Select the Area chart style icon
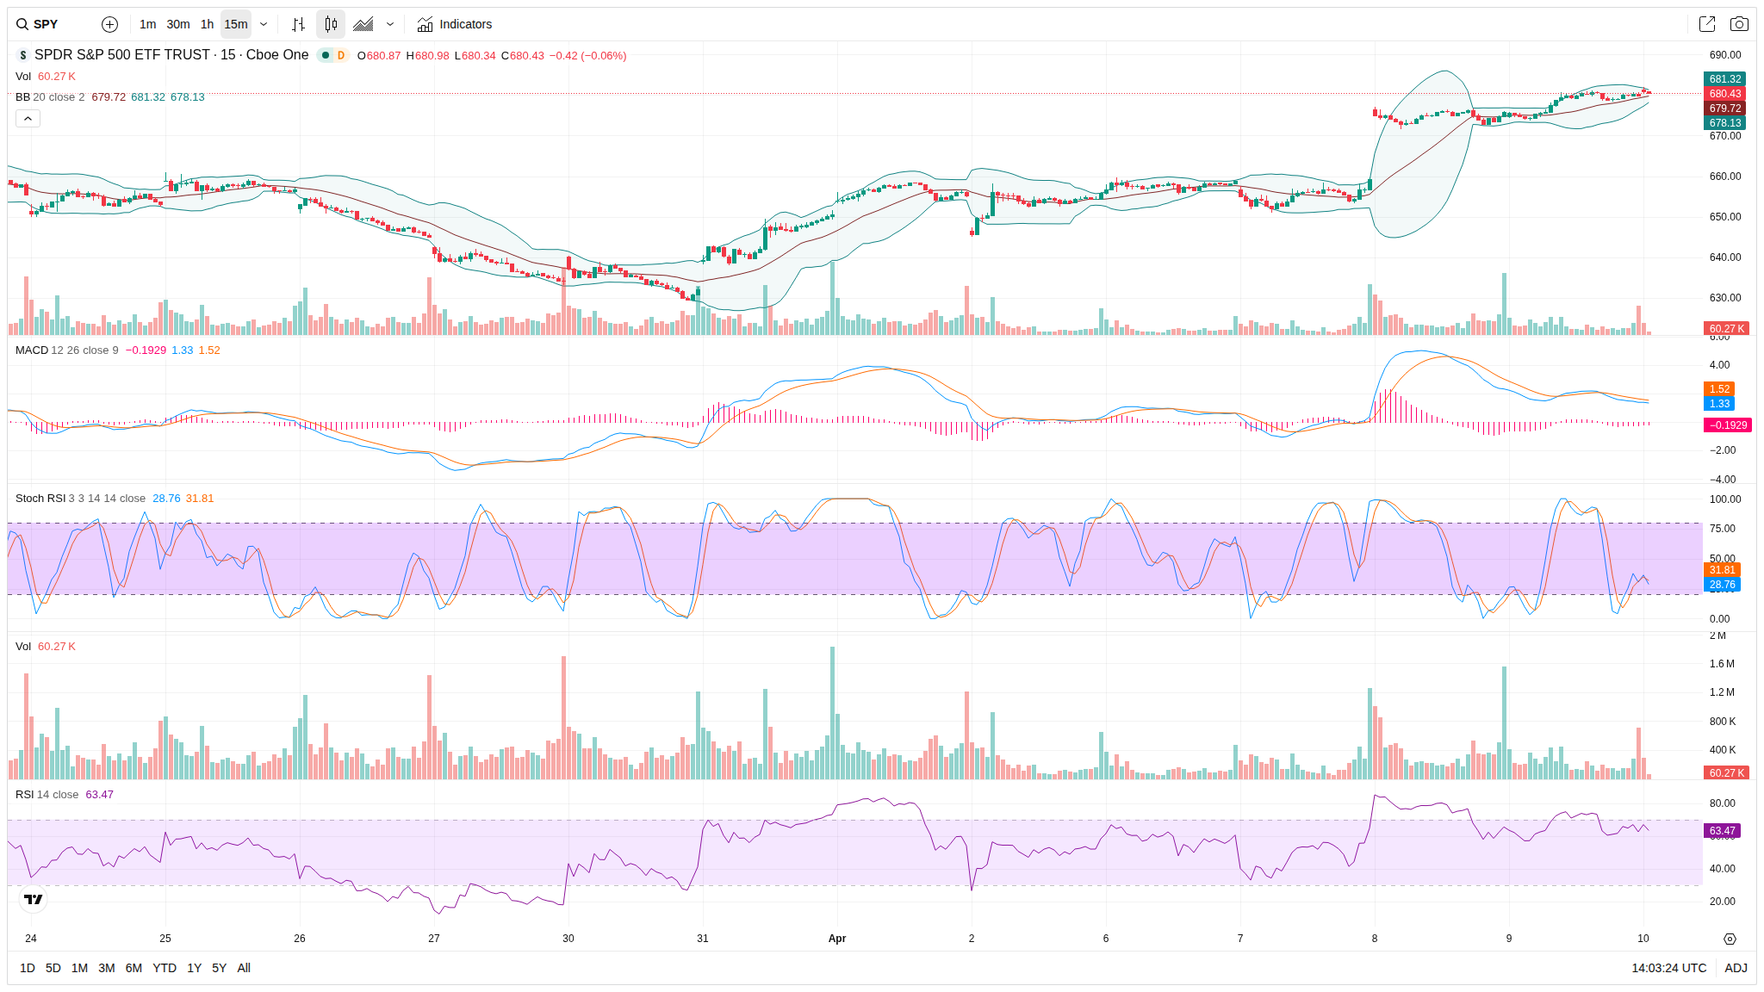 (x=363, y=24)
